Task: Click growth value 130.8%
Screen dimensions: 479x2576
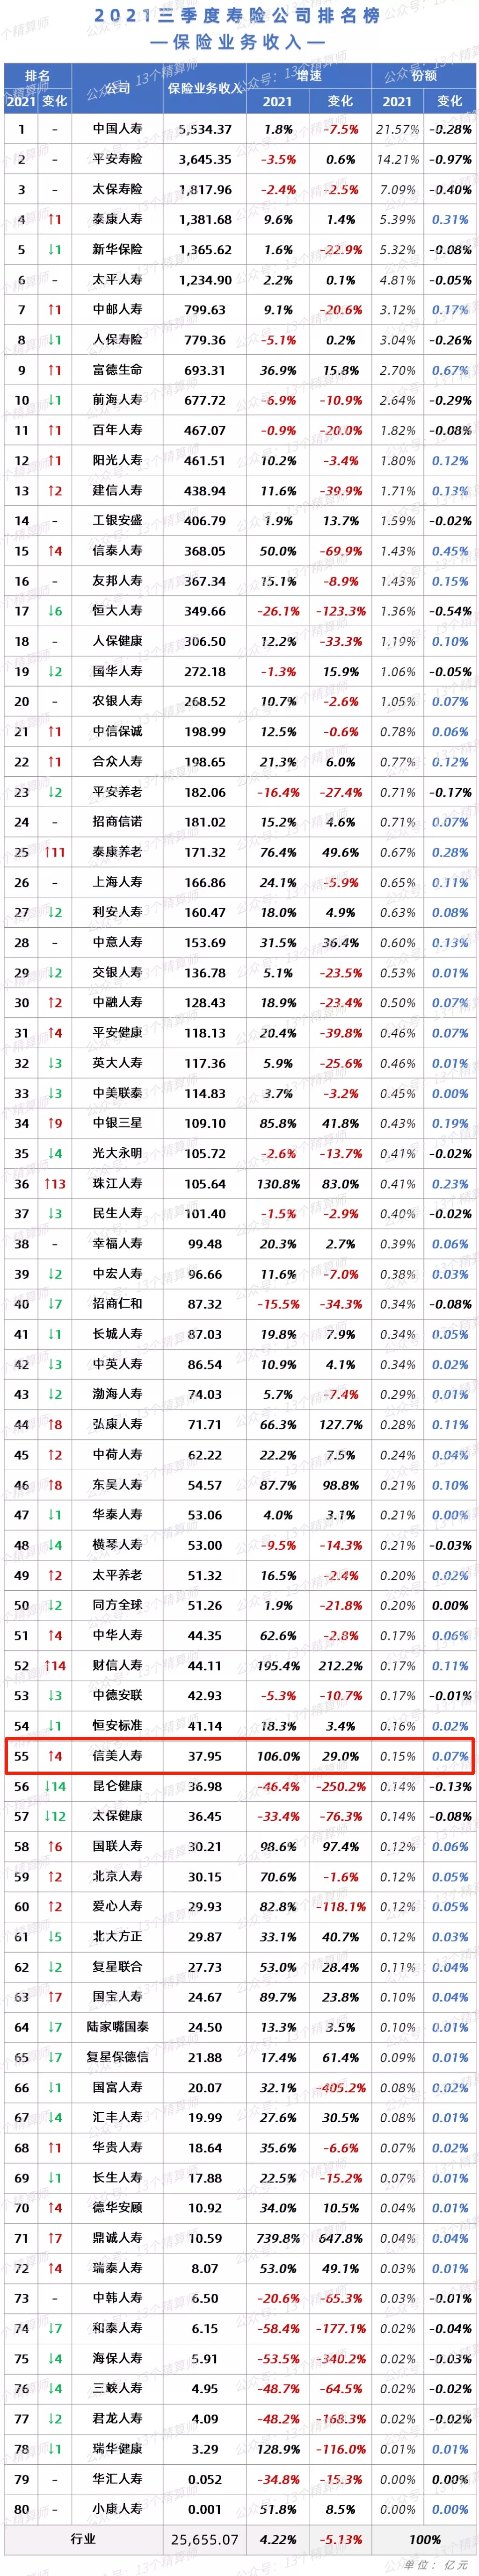Action: [278, 1183]
